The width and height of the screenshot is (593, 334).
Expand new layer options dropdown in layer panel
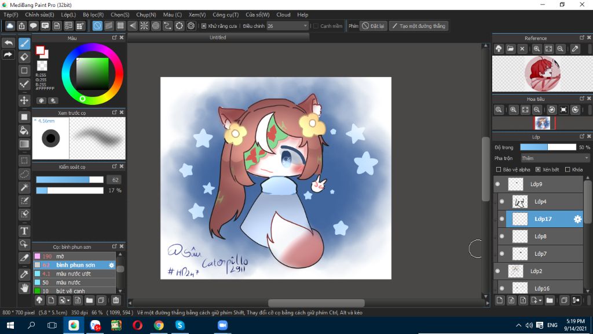click(x=540, y=301)
